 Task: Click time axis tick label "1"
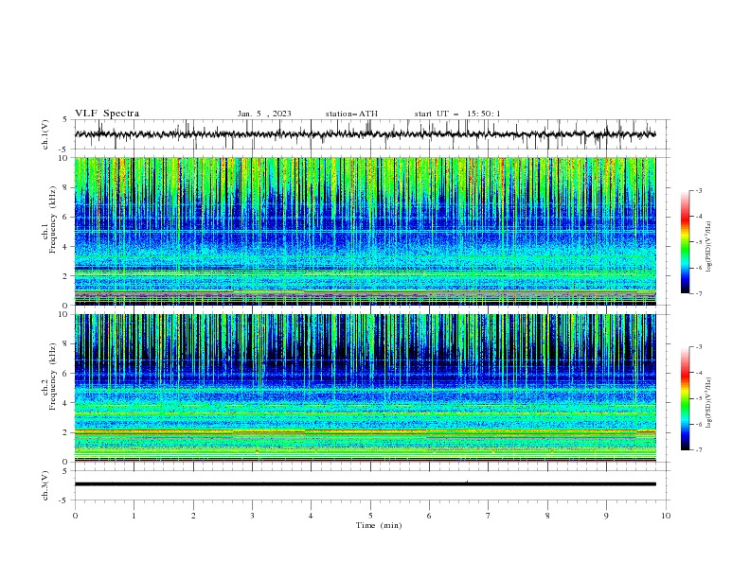134,516
